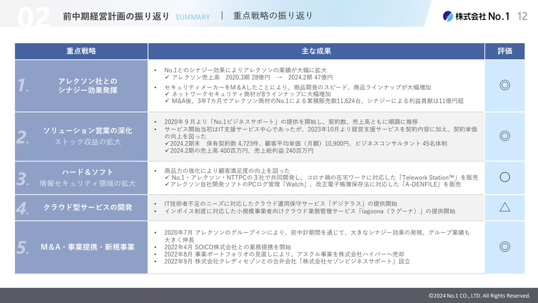Click the line about lagoona(ラグーナ)
Screen dimensions: 538x303
pos(309,211)
